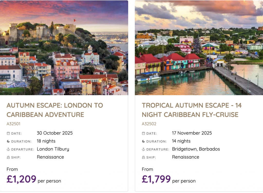The image size is (263, 193).
Task: Click the £1,209 per person price
Action: [22, 179]
